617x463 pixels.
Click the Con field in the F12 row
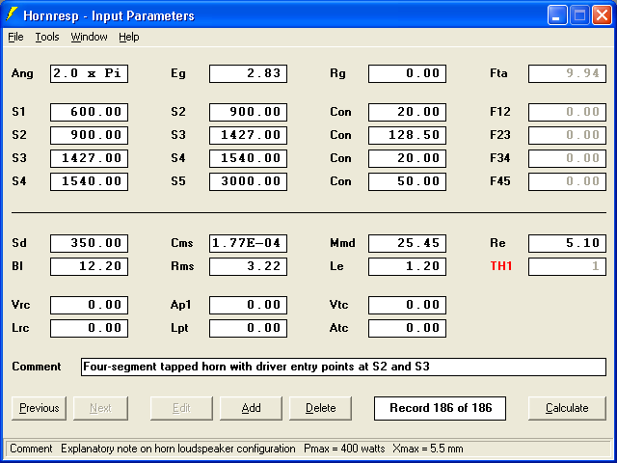[407, 112]
